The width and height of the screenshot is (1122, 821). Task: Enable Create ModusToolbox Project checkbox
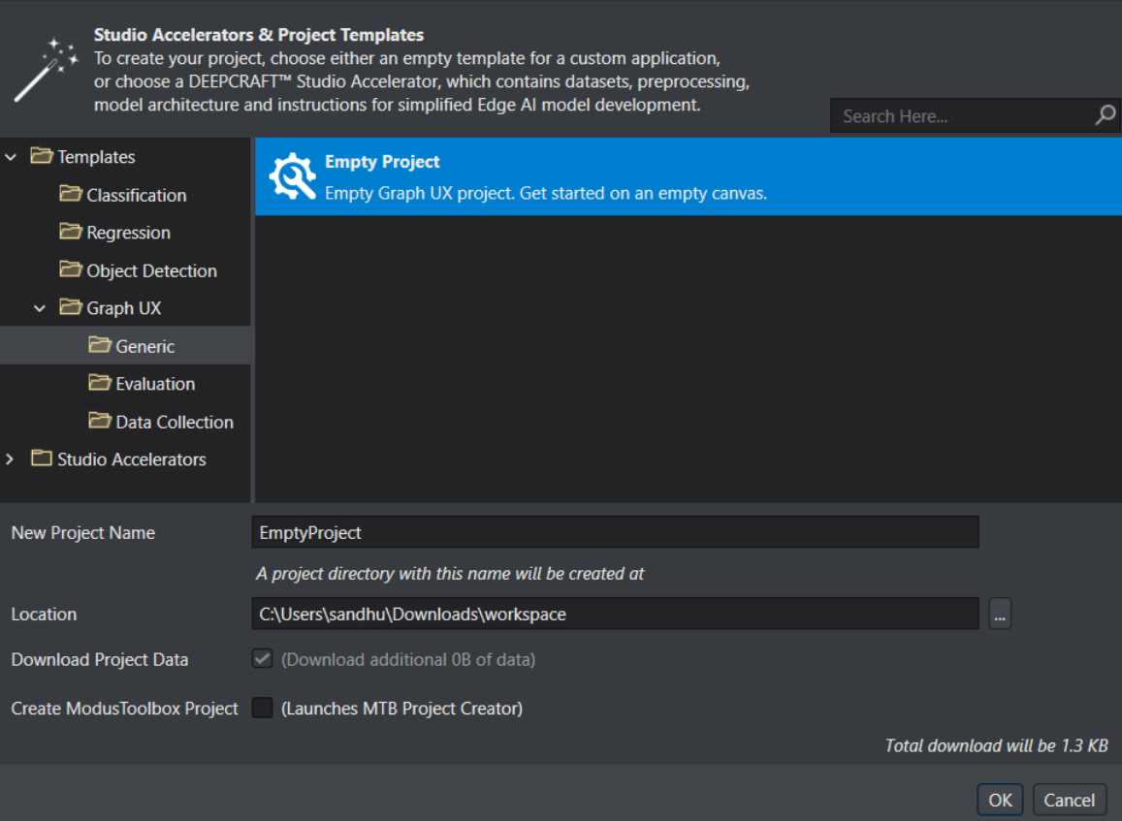click(262, 709)
